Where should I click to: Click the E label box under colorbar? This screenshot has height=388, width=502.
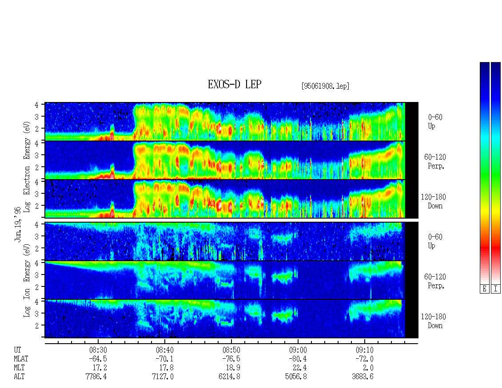tap(484, 289)
